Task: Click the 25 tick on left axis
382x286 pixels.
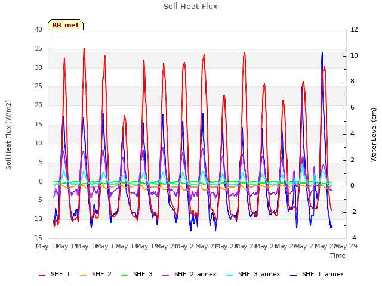Action: click(x=38, y=86)
